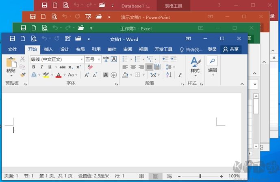This screenshot has height=182, width=280.
Task: Center-align the paragraph text
Action: [133, 67]
